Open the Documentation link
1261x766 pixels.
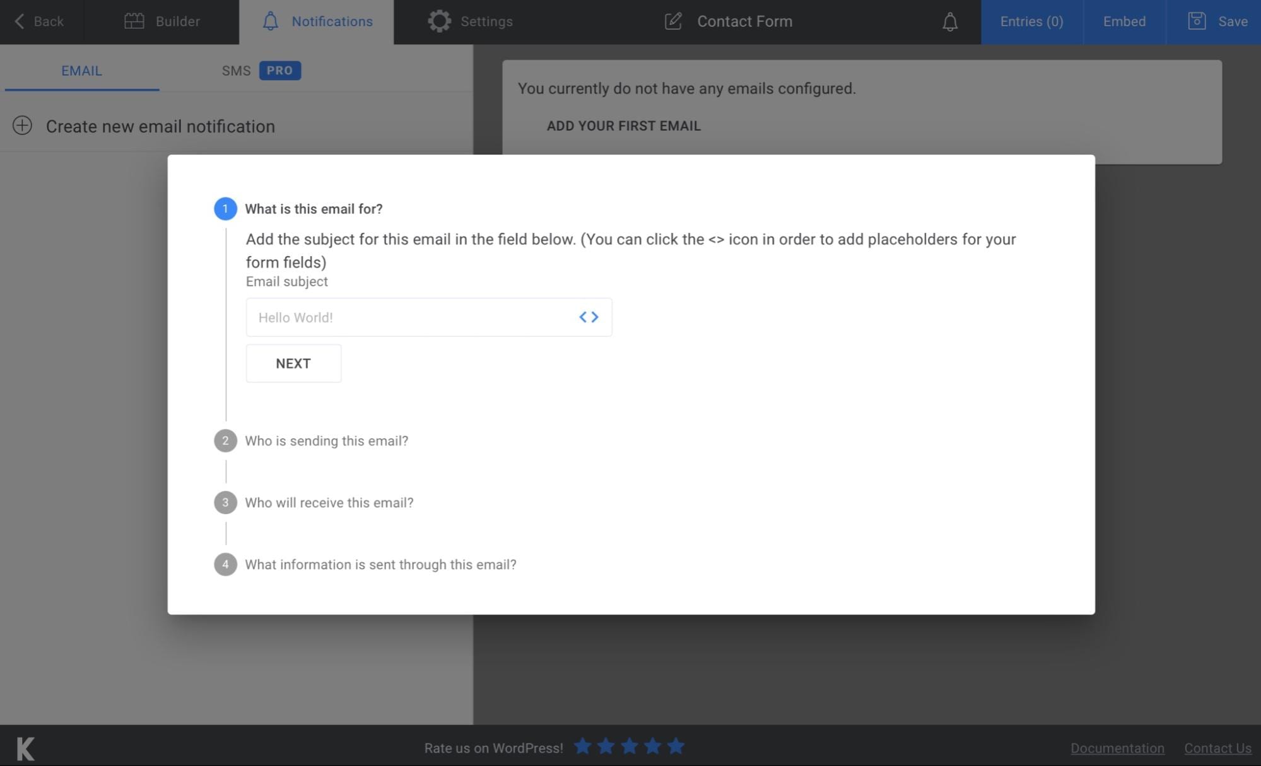click(x=1117, y=748)
